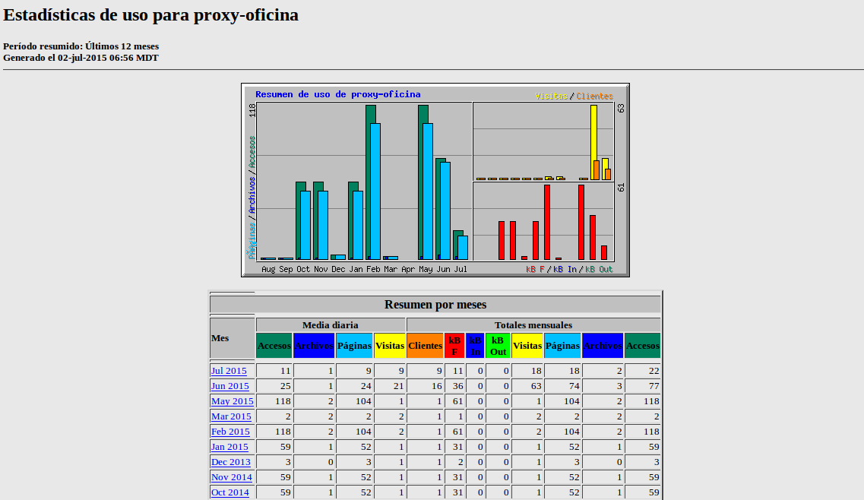Click the blue kB In column header
Viewport: 864px width, 500px height.
pos(475,346)
